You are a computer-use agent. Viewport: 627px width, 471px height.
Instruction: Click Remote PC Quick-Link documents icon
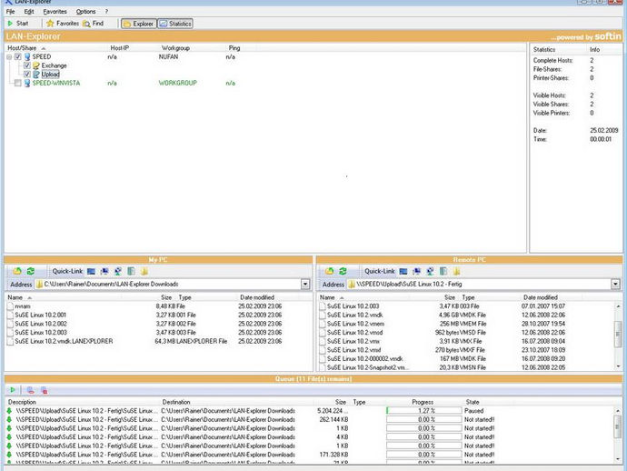[x=443, y=271]
